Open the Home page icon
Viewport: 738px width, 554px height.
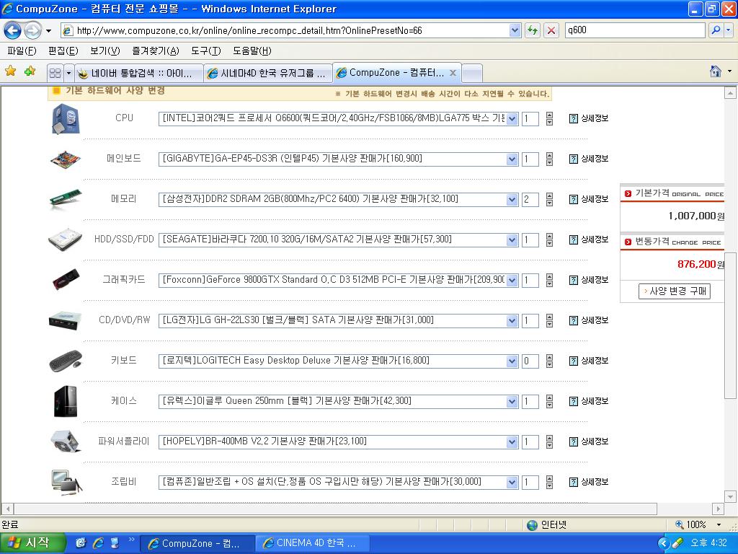click(716, 71)
